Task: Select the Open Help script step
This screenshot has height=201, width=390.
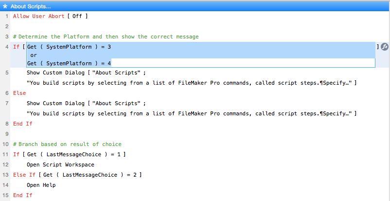Action: point(41,185)
